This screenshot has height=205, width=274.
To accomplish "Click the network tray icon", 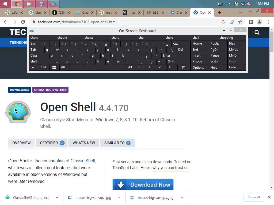I will [242, 4].
